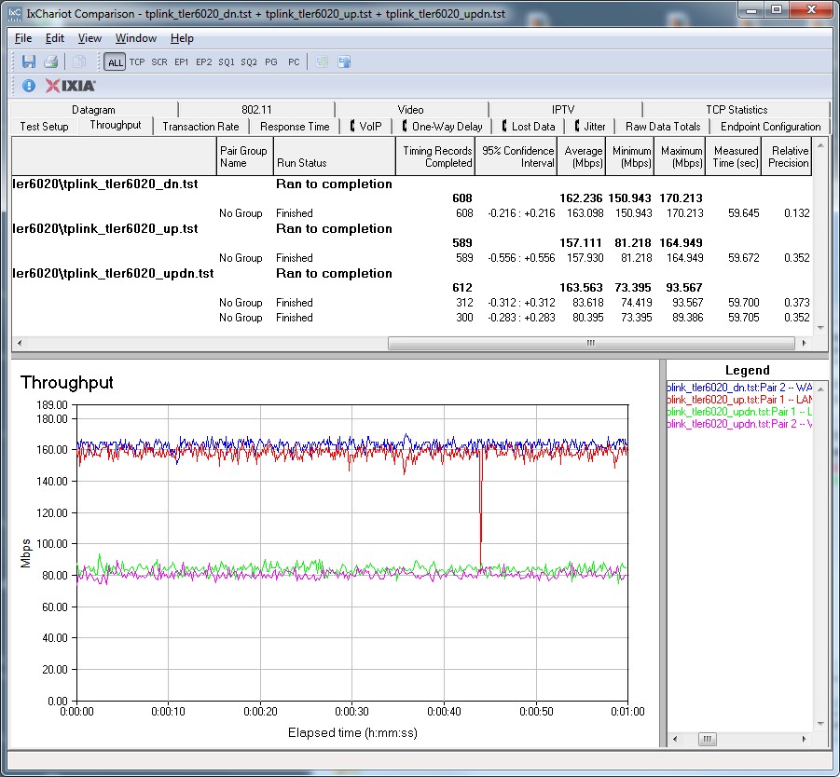This screenshot has height=777, width=840.
Task: Click legend scroll-down arrow
Action: [x=820, y=724]
